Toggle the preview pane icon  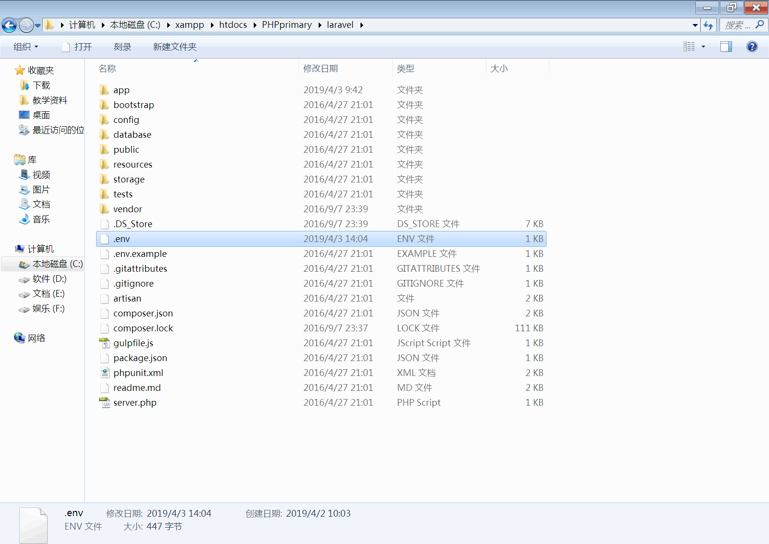(726, 47)
